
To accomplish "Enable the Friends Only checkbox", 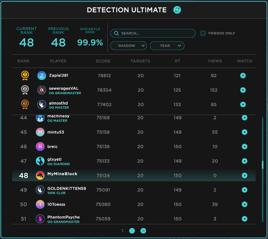I will (x=203, y=33).
